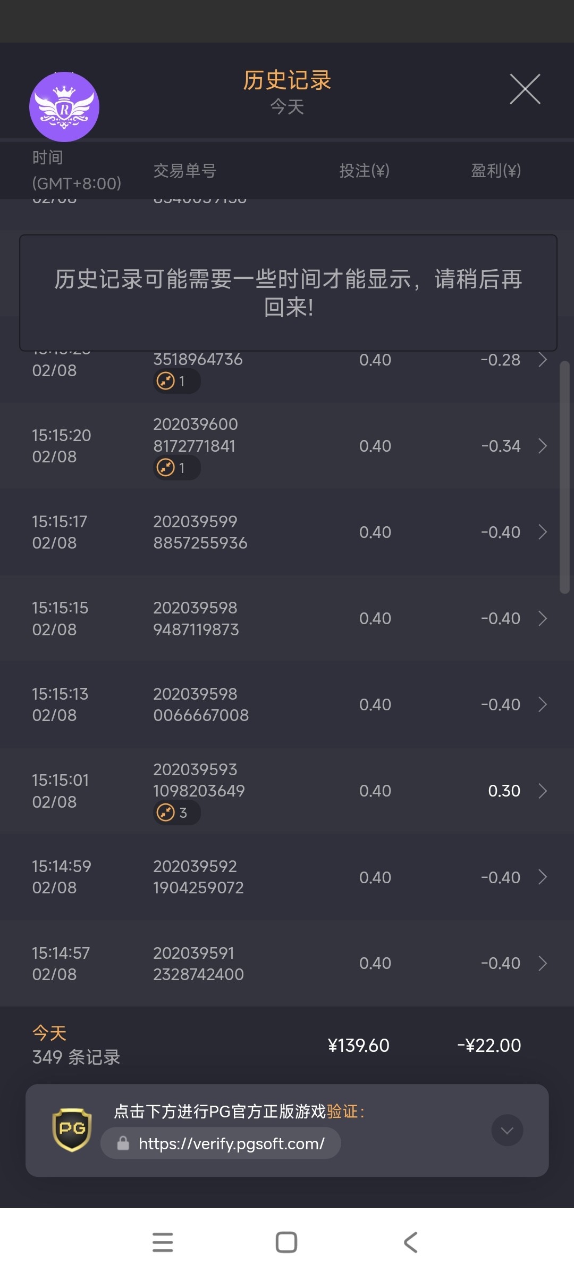Screen dimensions: 574x1277
Task: Tap the PG shield badge icon
Action: click(72, 1129)
